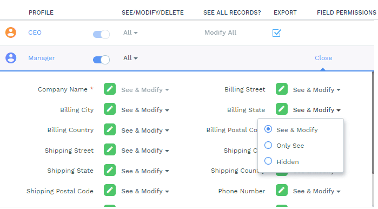Click the green pencil icon for Company Name

tap(110, 89)
